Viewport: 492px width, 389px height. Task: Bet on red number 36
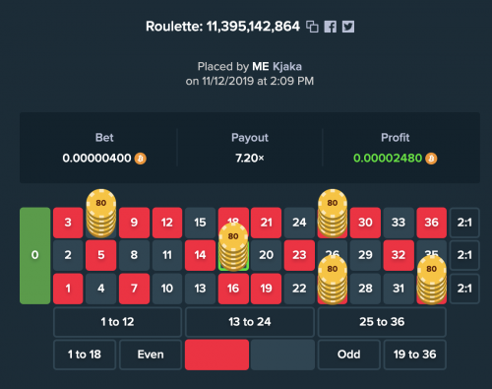coord(431,223)
